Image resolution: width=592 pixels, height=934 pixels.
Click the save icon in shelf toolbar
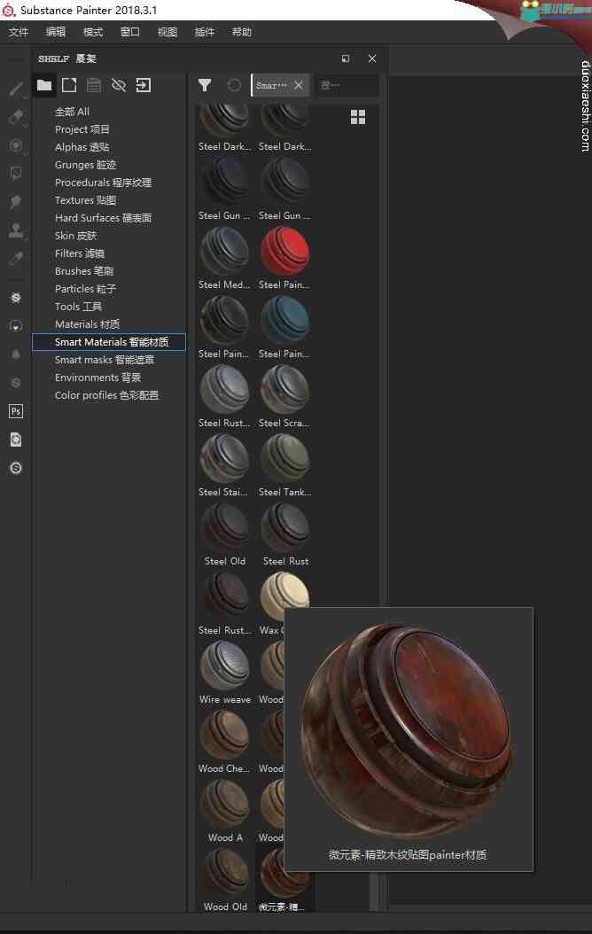tap(94, 85)
